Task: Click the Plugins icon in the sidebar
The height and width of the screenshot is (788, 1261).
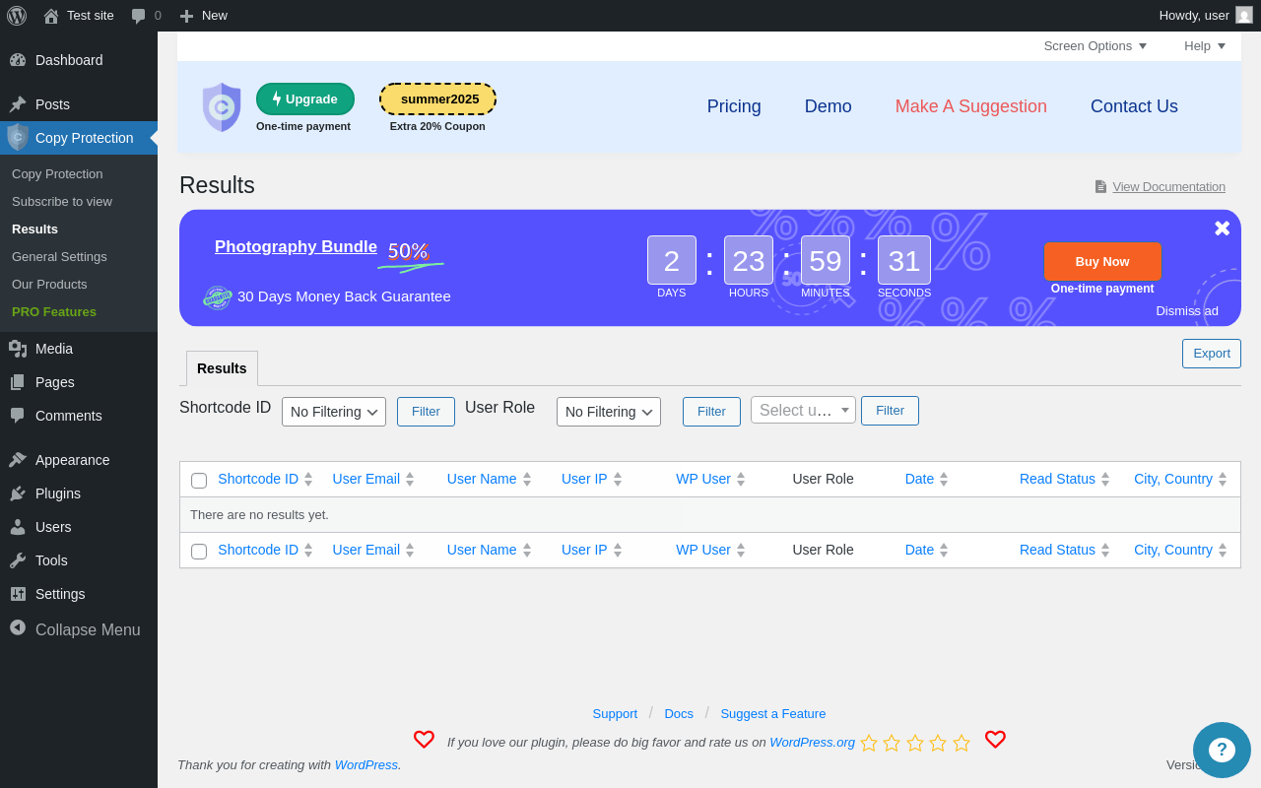Action: coord(18,493)
